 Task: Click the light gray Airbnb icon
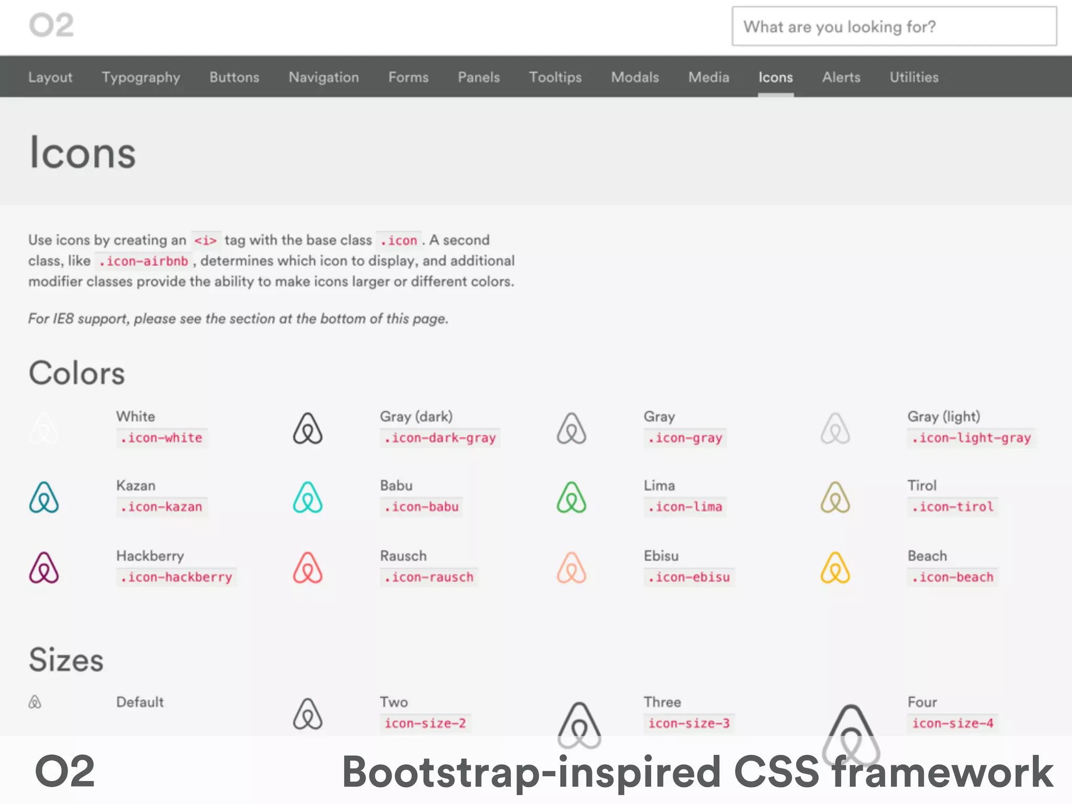[835, 428]
